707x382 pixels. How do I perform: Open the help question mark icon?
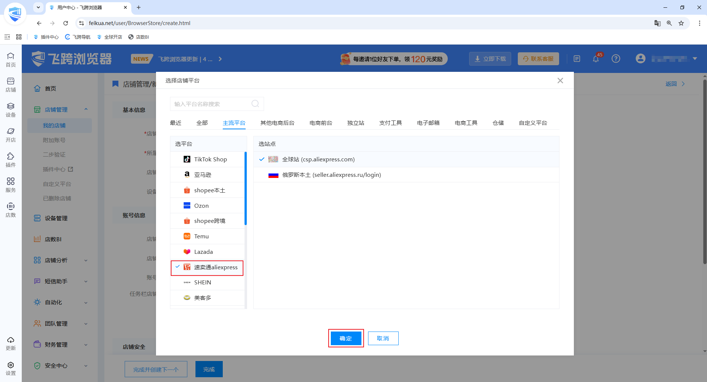[x=616, y=59]
